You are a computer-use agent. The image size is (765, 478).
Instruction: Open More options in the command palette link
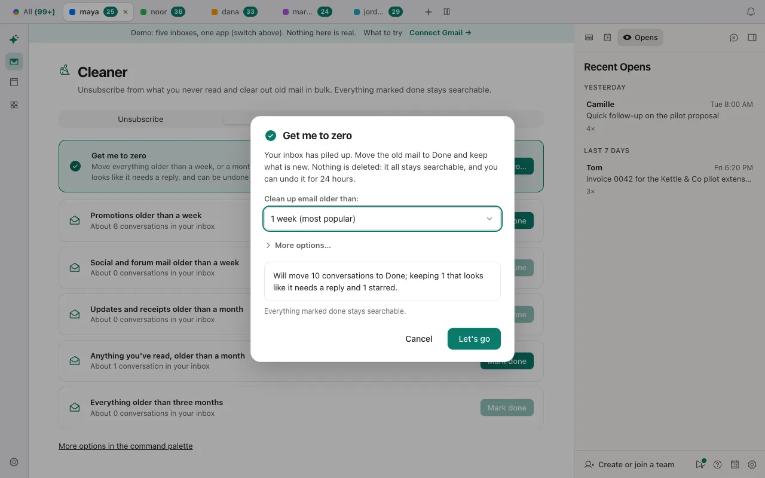click(x=126, y=446)
